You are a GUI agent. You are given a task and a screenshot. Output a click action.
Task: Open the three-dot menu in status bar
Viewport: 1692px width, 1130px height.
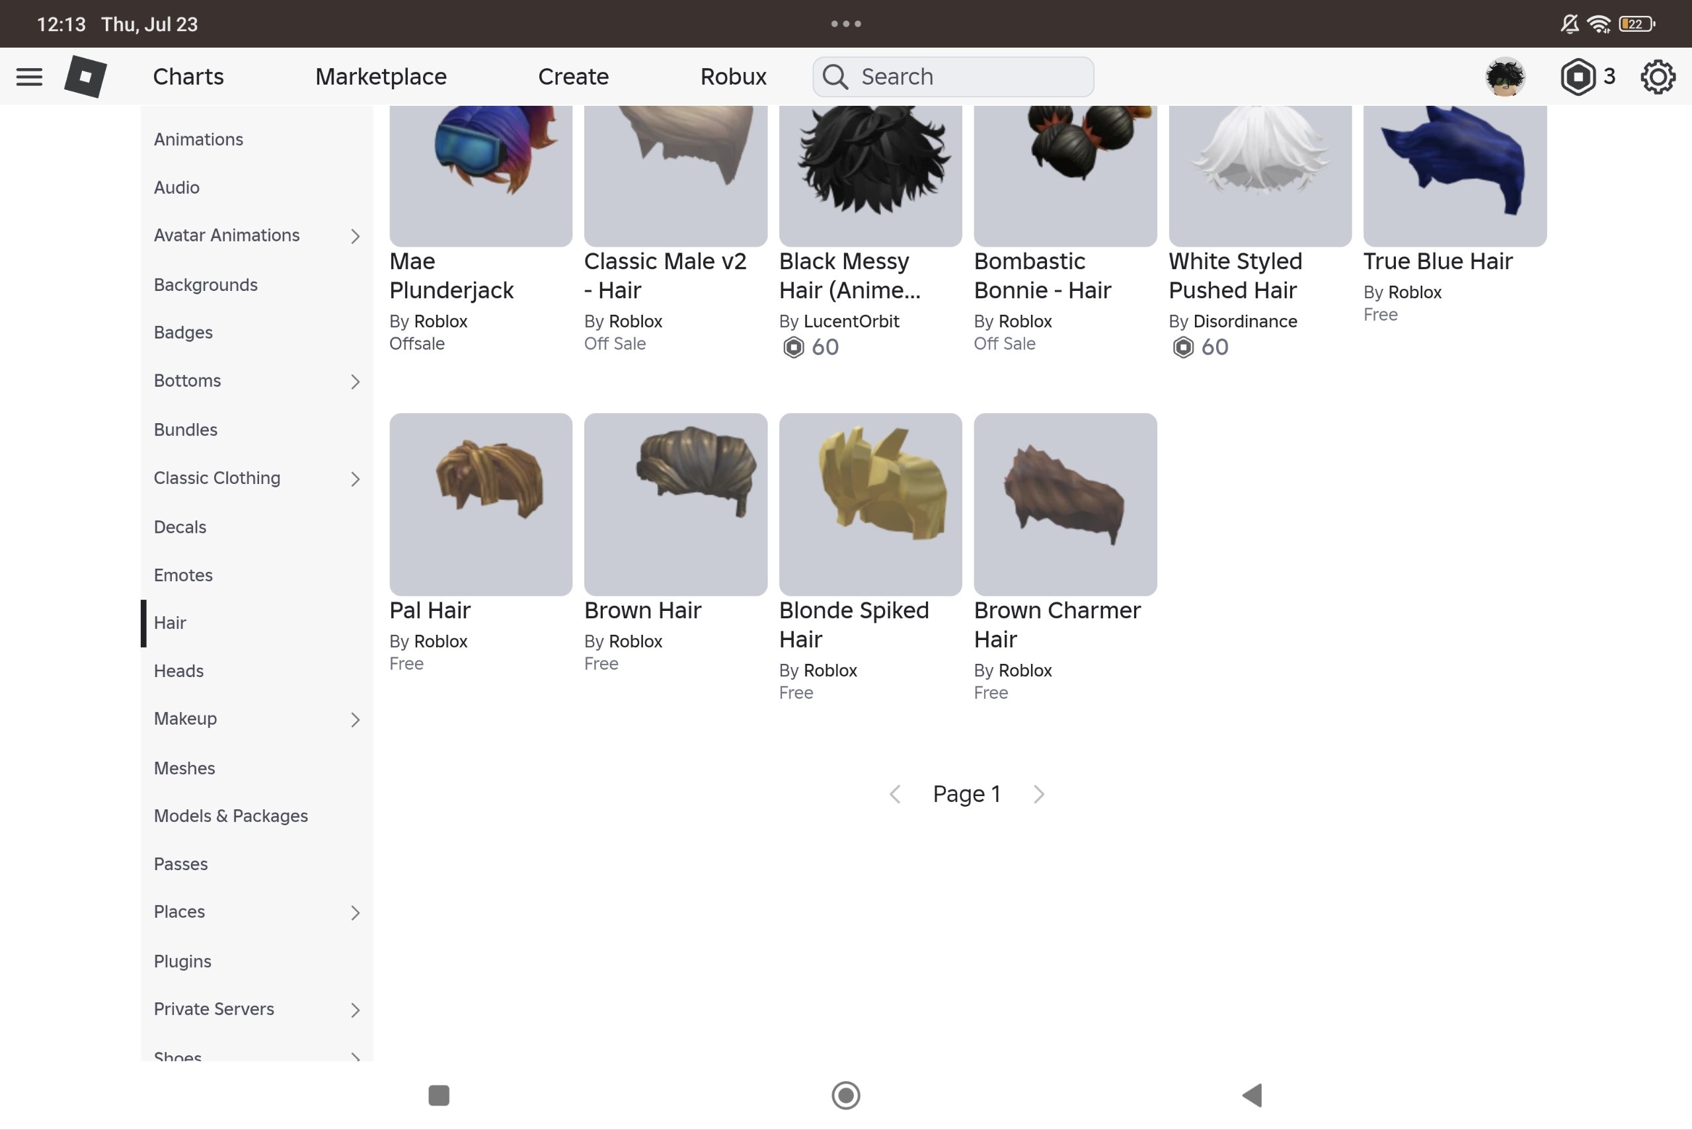845,24
